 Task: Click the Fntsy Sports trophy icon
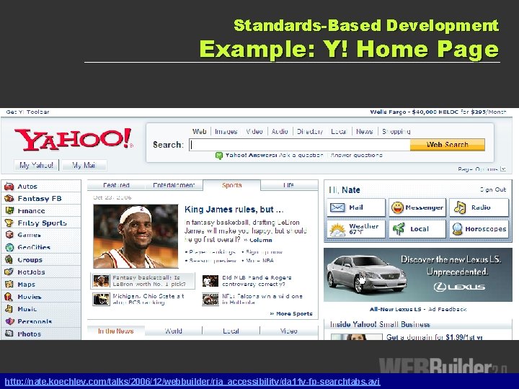[x=9, y=223]
